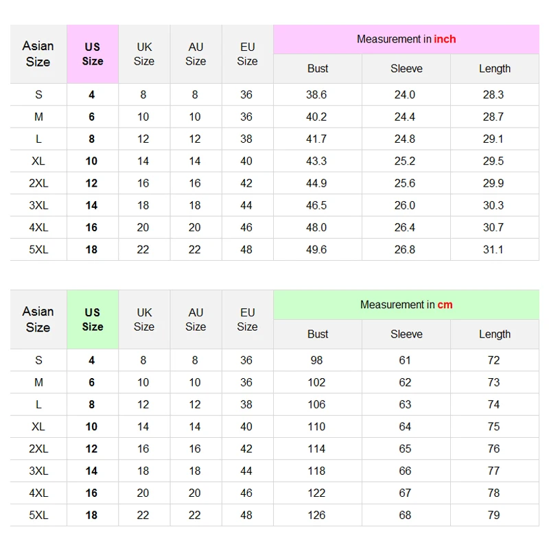Click Length column header in the inch table
The width and height of the screenshot is (549, 549).
point(495,69)
